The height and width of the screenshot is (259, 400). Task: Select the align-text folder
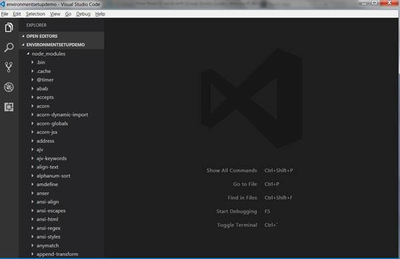click(x=47, y=167)
